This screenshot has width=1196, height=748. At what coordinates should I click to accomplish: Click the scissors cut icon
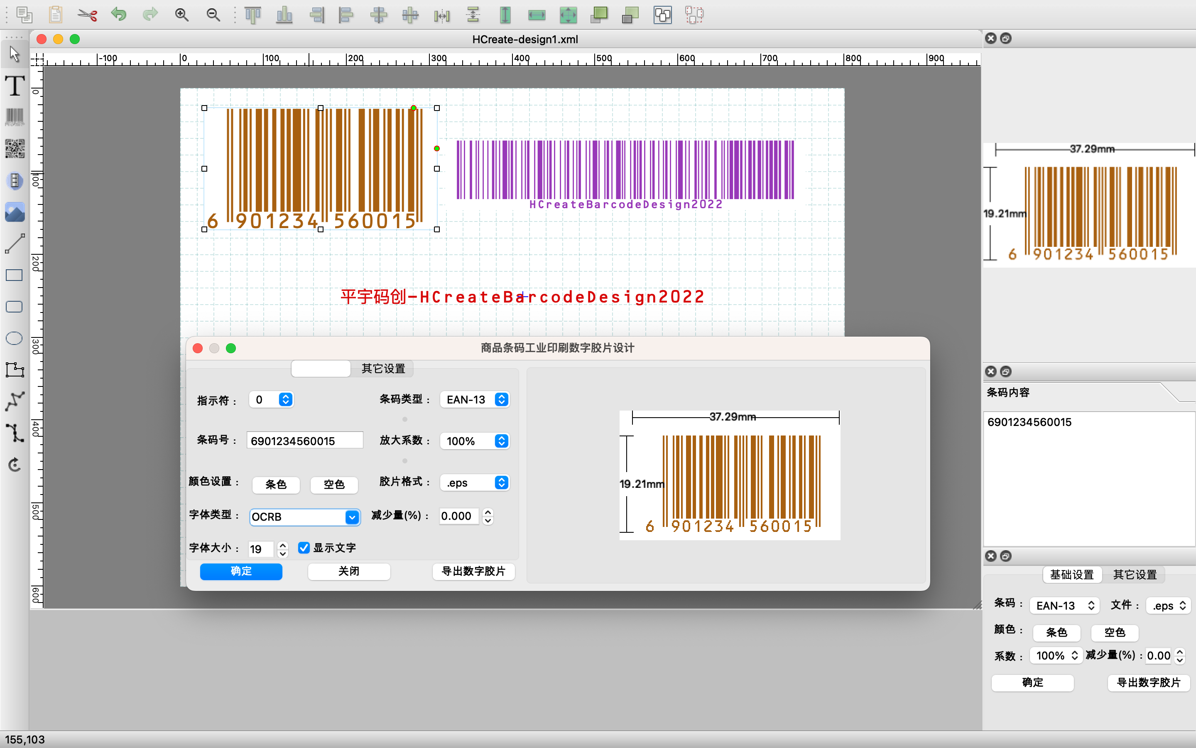click(87, 15)
